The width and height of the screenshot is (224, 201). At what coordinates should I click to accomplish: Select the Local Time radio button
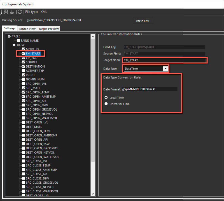(x=106, y=97)
